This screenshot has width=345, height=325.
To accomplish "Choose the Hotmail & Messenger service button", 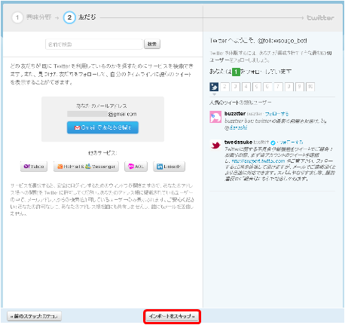I will pos(86,167).
